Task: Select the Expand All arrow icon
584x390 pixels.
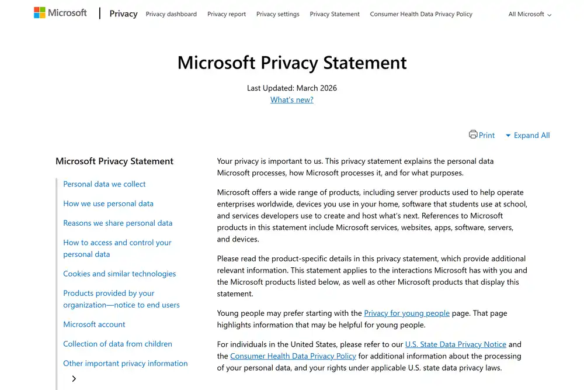Action: tap(507, 135)
